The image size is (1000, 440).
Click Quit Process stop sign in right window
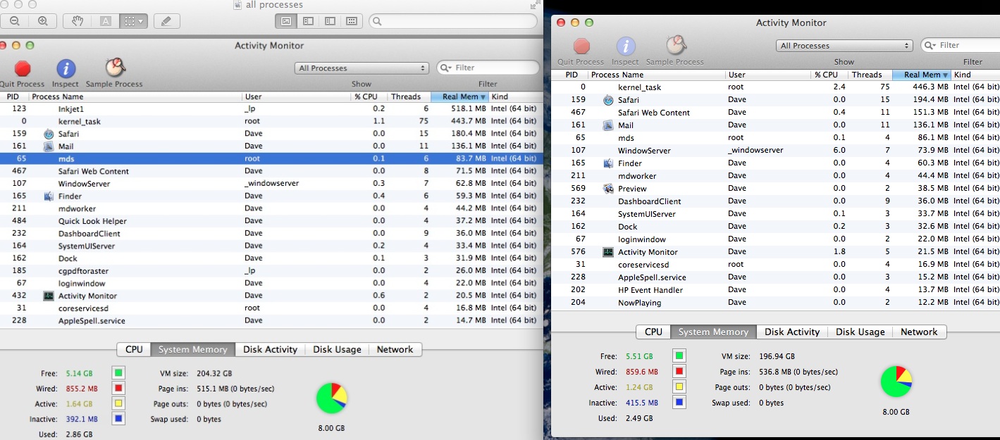click(x=581, y=46)
